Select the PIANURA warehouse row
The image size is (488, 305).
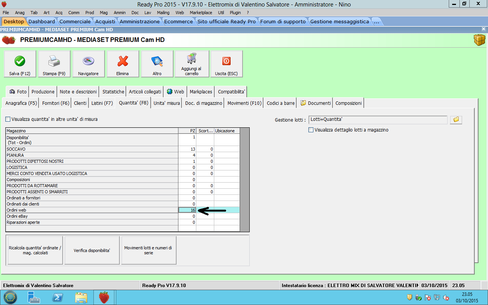pos(123,155)
